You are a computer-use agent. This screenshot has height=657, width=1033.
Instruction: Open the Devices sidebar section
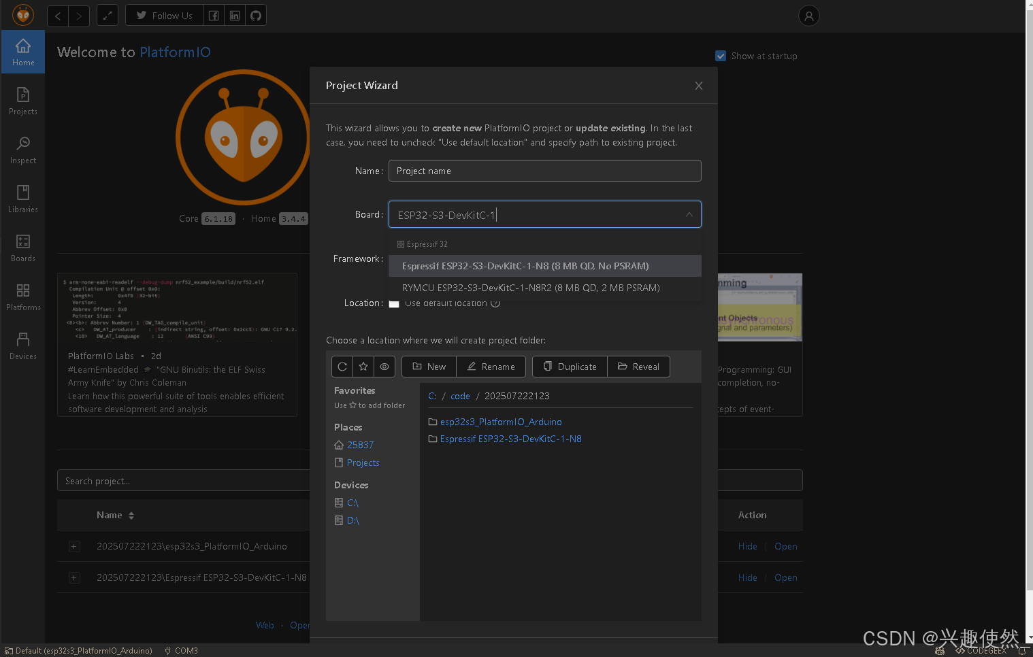pos(22,346)
